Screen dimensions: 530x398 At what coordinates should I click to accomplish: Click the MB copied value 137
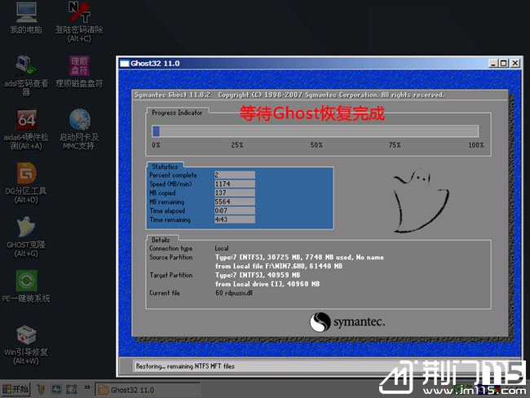tap(235, 192)
